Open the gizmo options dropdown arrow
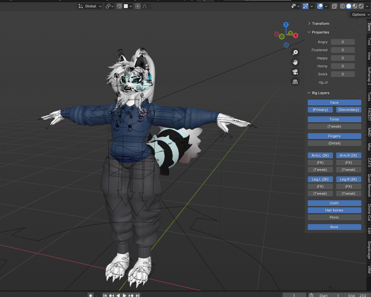Viewport: 371px width, 297px height. click(x=312, y=6)
